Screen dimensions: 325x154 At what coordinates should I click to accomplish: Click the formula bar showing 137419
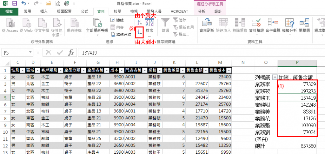201,53
